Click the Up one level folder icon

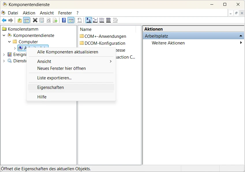(20, 20)
